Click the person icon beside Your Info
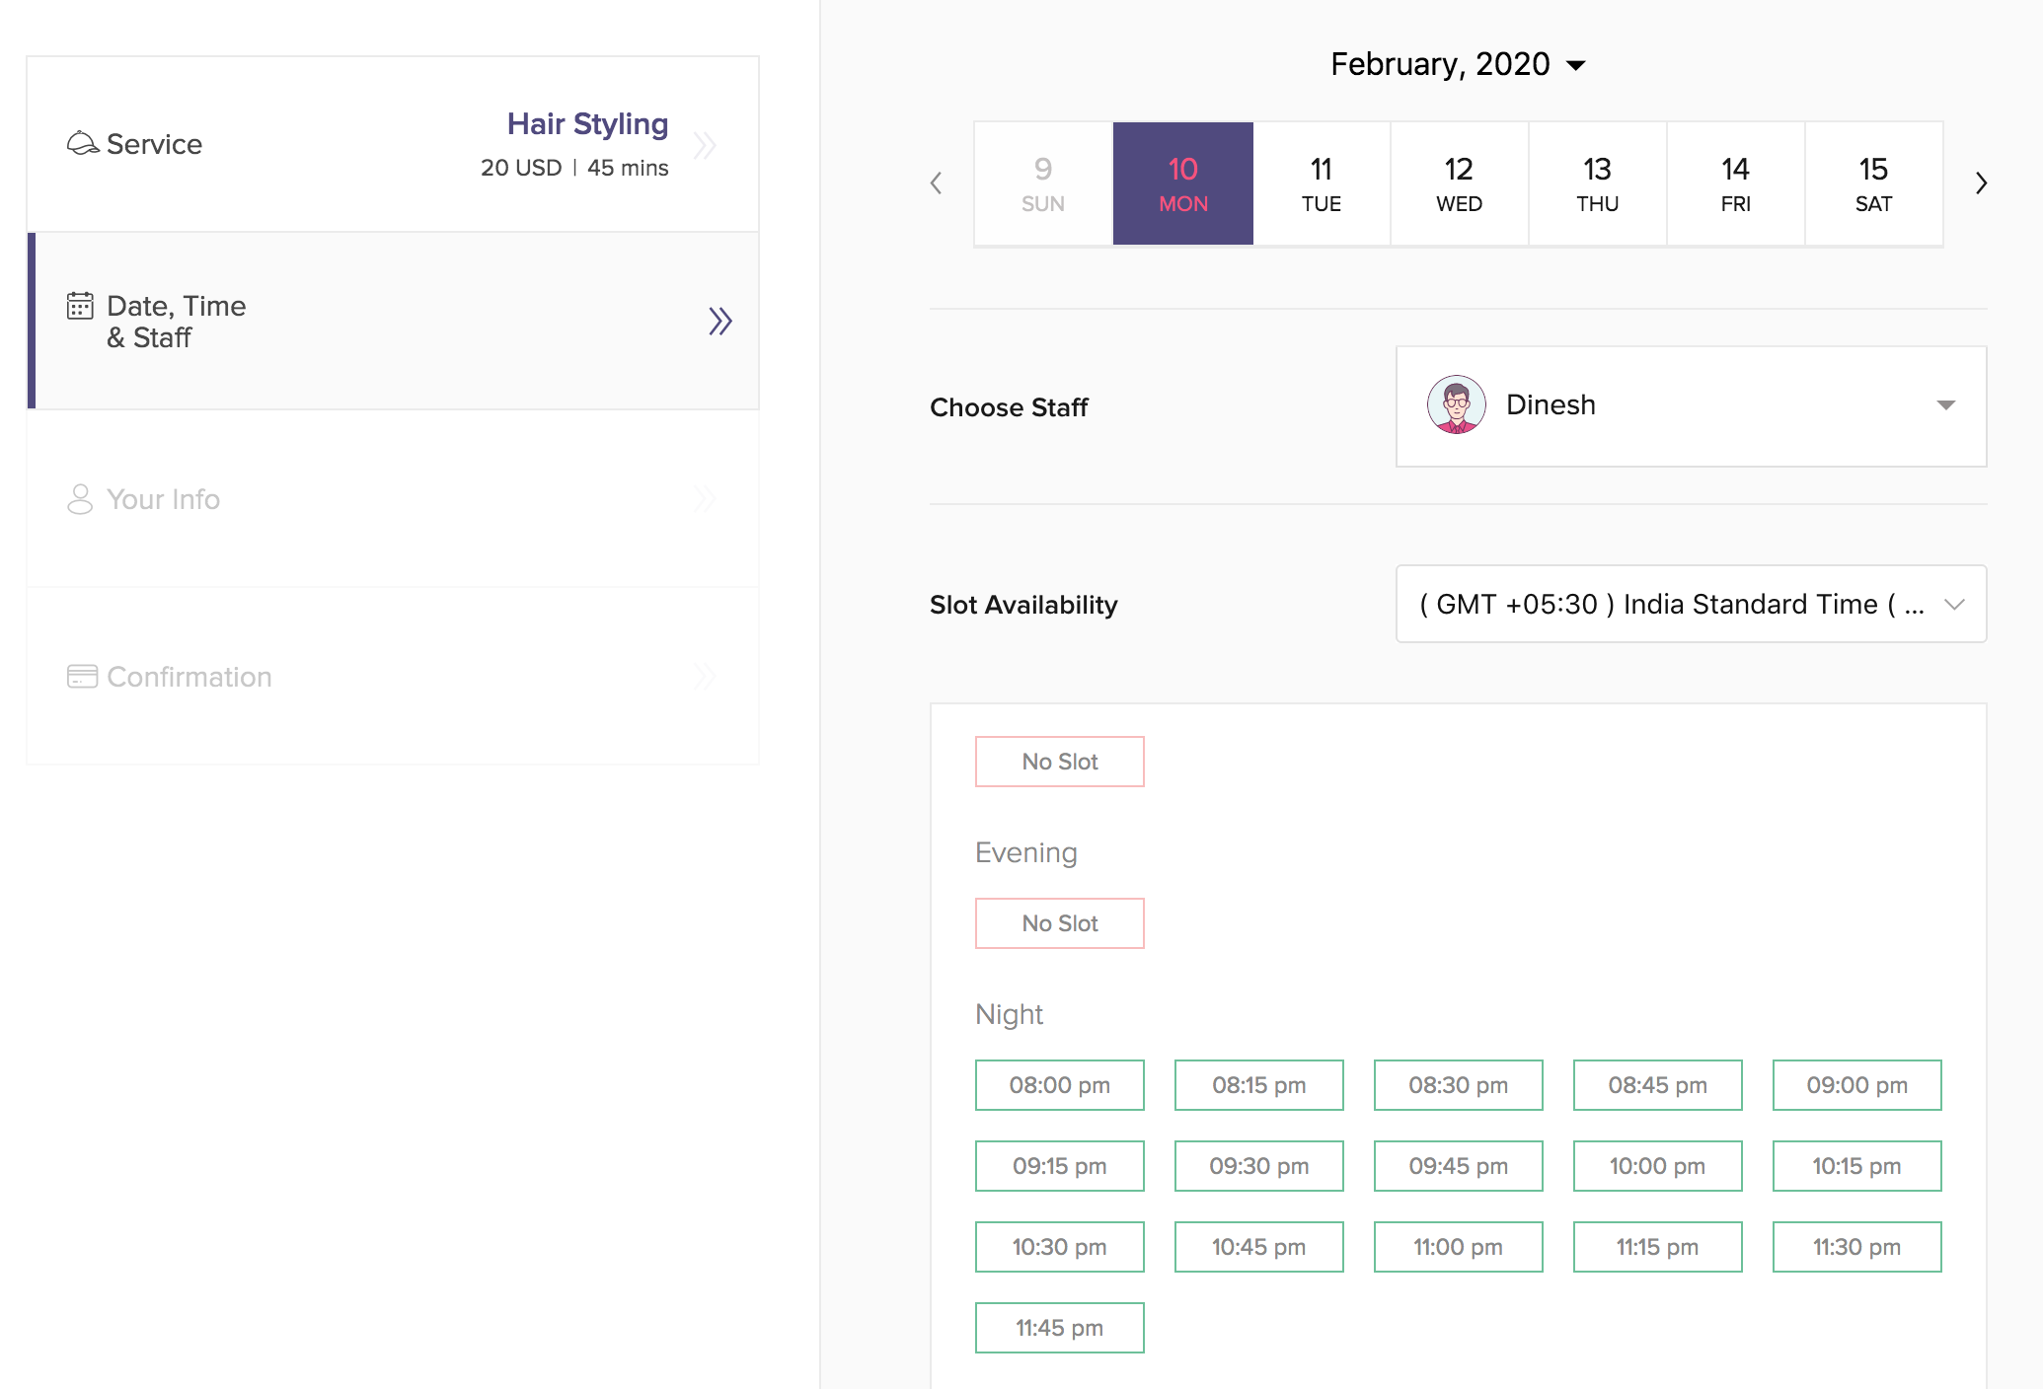 pyautogui.click(x=80, y=499)
